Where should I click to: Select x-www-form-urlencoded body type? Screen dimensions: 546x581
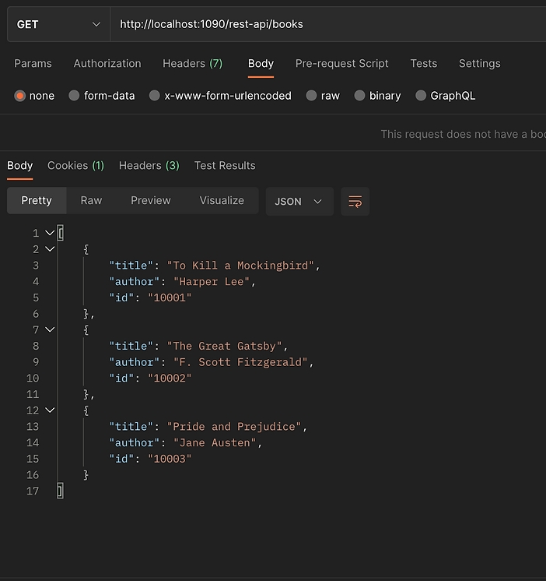pos(155,96)
